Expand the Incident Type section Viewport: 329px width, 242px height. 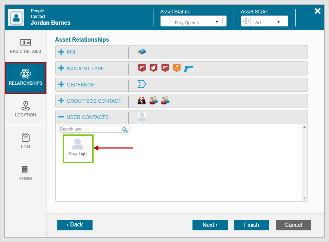(61, 68)
